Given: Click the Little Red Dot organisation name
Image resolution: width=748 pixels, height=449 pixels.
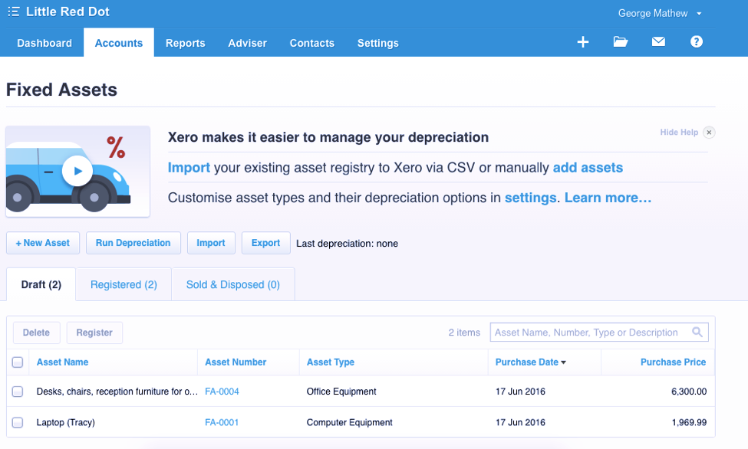Looking at the screenshot, I should pyautogui.click(x=68, y=11).
